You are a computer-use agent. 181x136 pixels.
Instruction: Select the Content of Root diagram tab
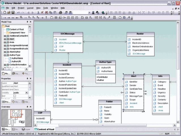pos(44,129)
